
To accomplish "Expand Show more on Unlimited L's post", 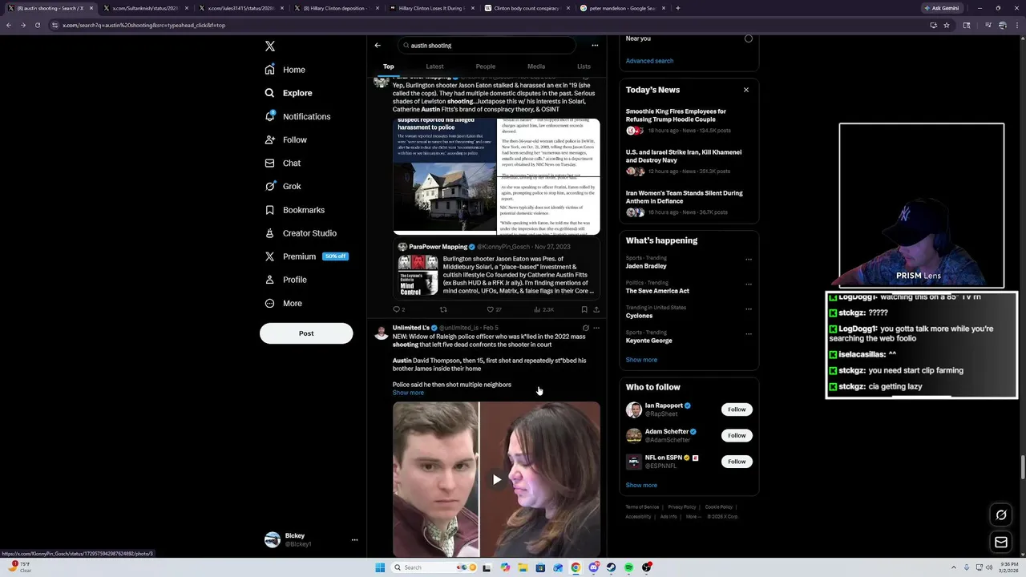I will pyautogui.click(x=408, y=393).
